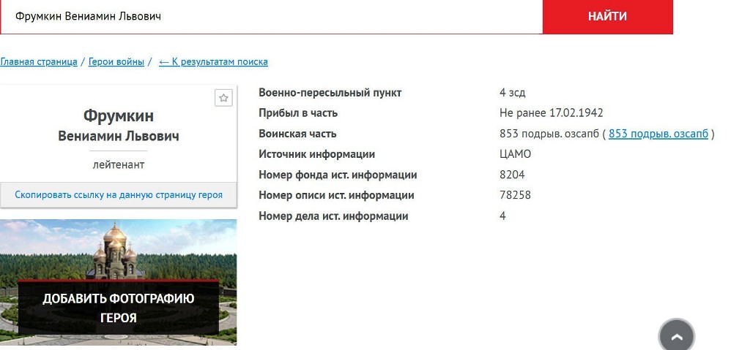Go to the Герои войны breadcrumb
Screen dimensions: 750x350
(x=116, y=62)
